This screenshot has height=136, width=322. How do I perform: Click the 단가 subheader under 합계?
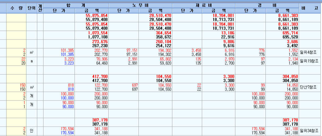59,11
